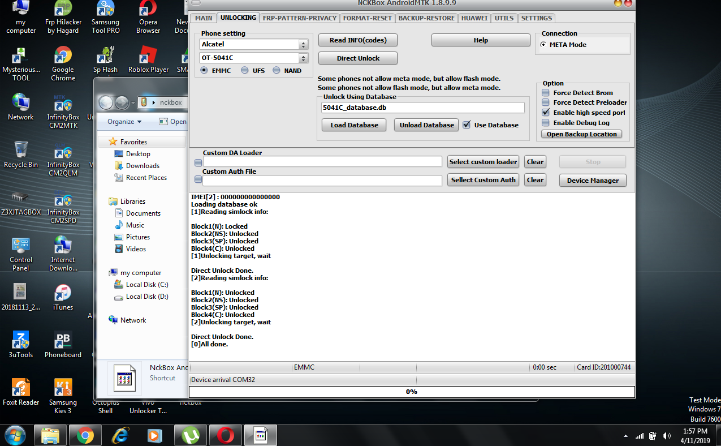Open Organize menu in Explorer window
The image size is (721, 446).
tap(124, 122)
